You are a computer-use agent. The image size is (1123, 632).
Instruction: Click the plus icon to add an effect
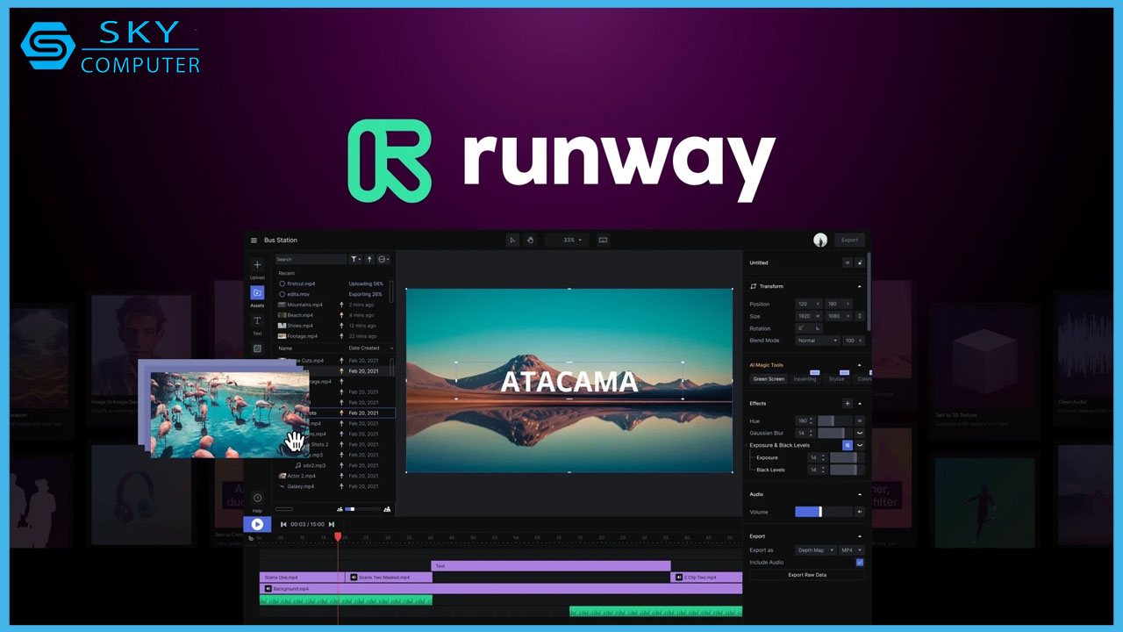tap(848, 403)
